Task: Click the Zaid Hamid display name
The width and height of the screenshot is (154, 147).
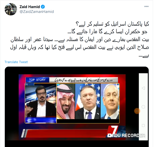Action: [x=29, y=7]
